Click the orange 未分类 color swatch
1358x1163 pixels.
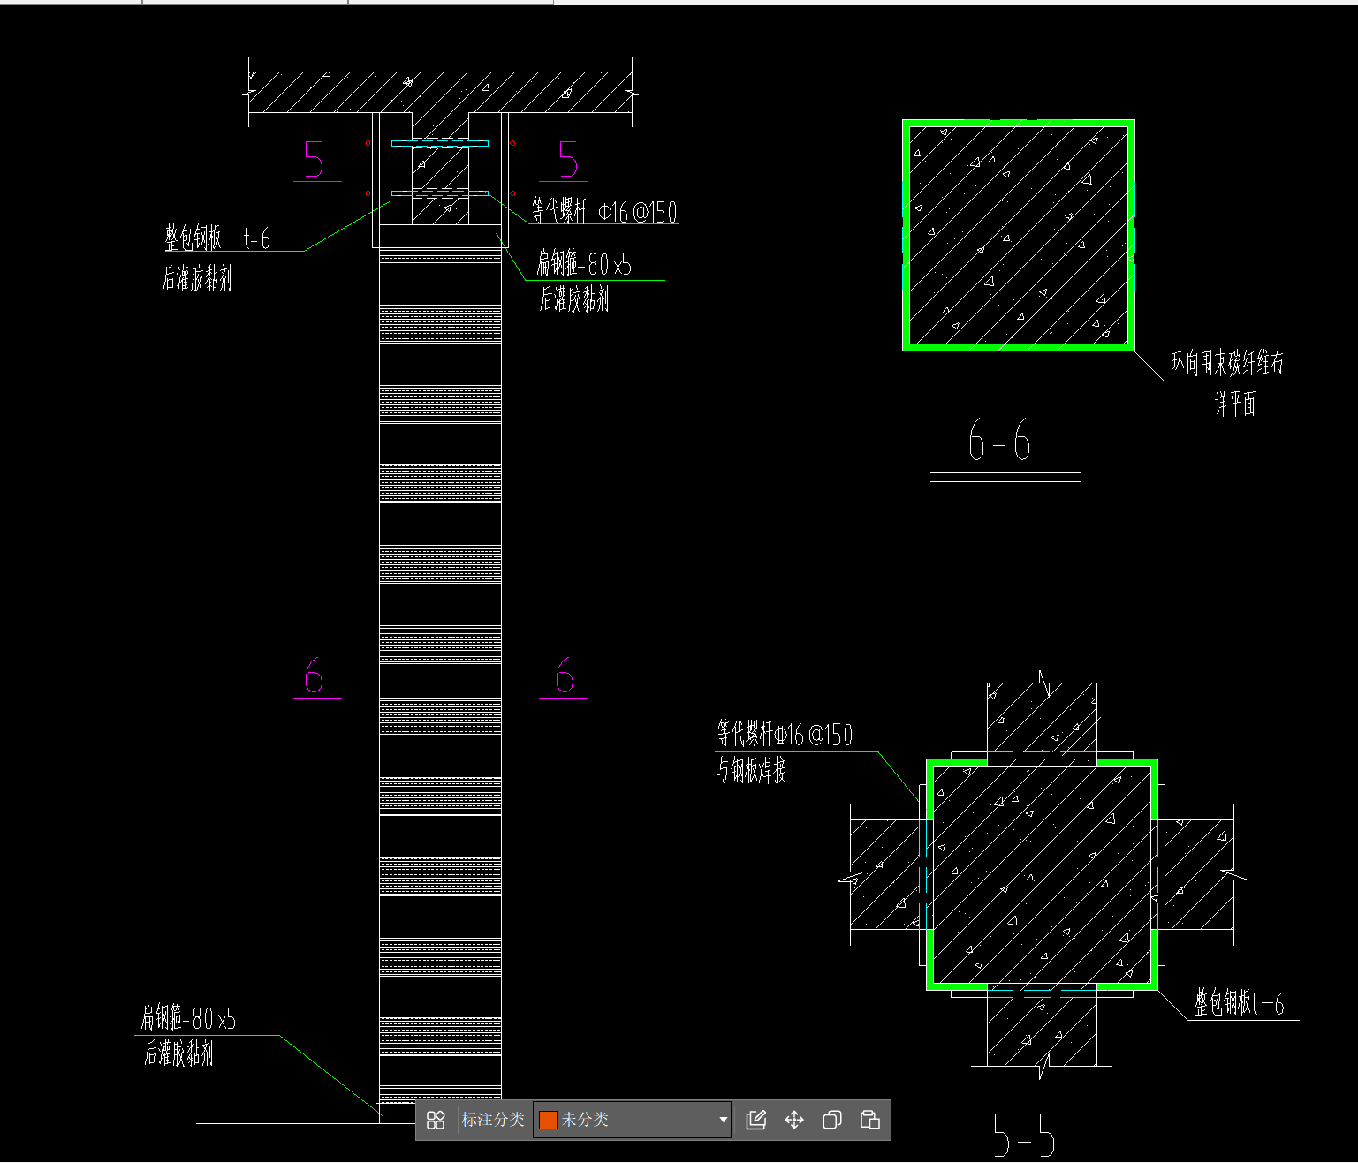point(548,1120)
